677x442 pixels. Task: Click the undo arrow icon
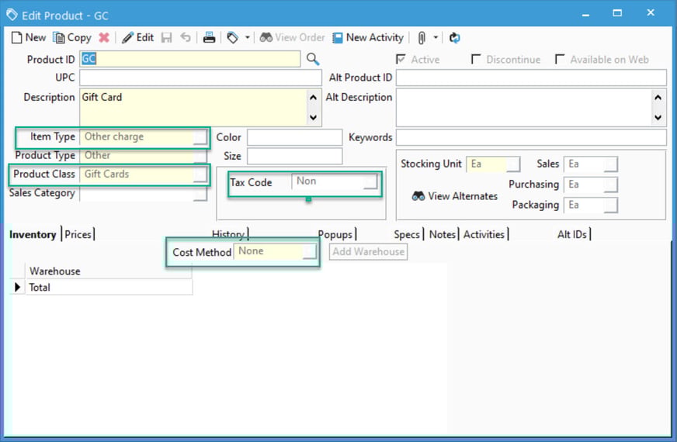[x=186, y=37]
